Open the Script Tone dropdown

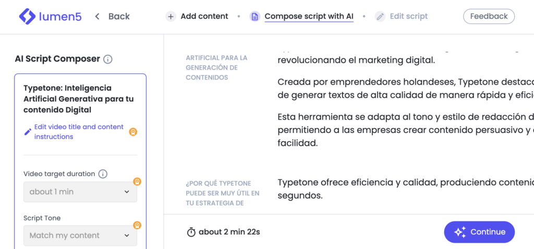click(80, 235)
